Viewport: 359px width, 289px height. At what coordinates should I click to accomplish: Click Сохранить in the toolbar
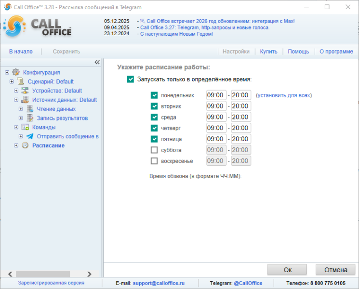66,52
